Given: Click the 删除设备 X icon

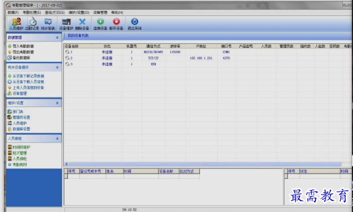Looking at the screenshot, I should [82, 23].
